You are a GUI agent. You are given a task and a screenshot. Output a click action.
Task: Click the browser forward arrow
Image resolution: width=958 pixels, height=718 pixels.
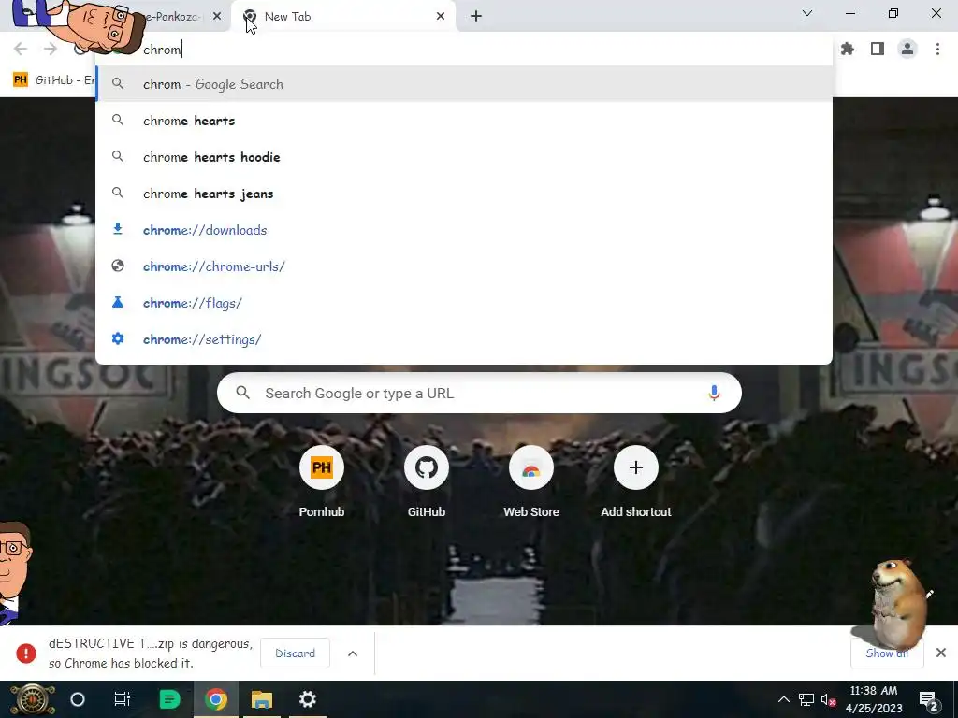(51, 49)
